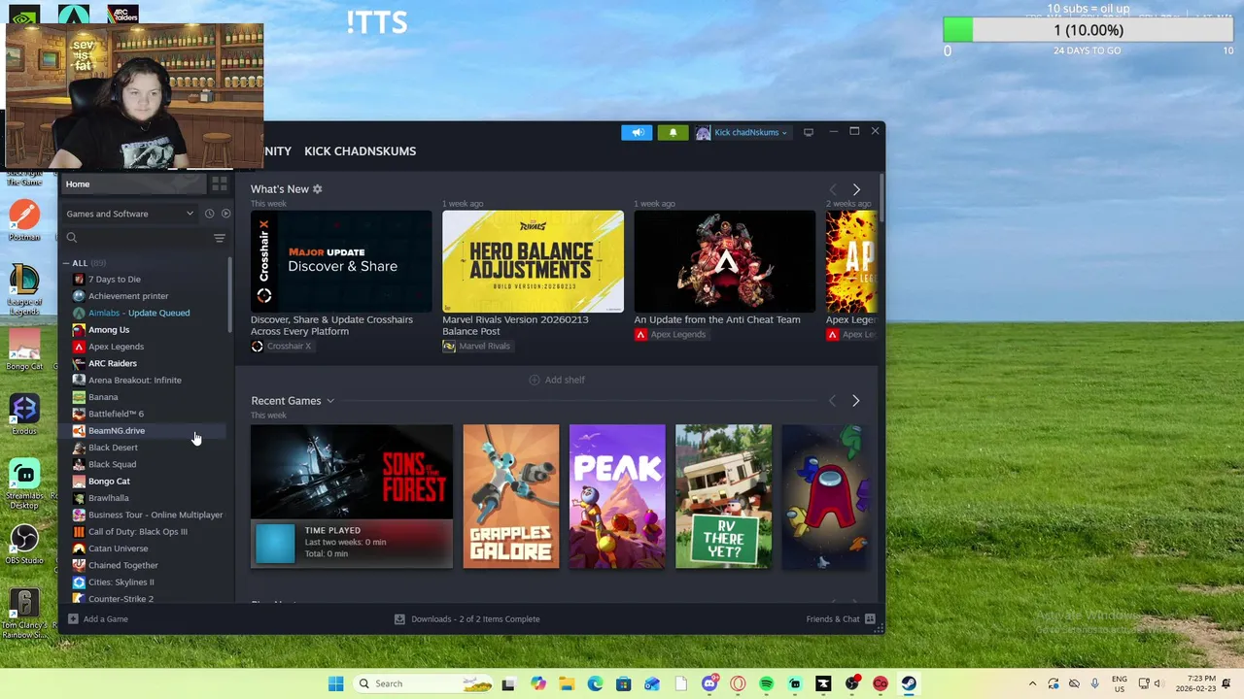
Task: Open Discord from the taskbar
Action: tap(709, 683)
